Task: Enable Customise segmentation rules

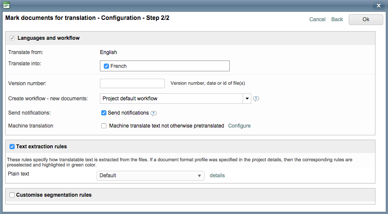Action: tap(12, 195)
